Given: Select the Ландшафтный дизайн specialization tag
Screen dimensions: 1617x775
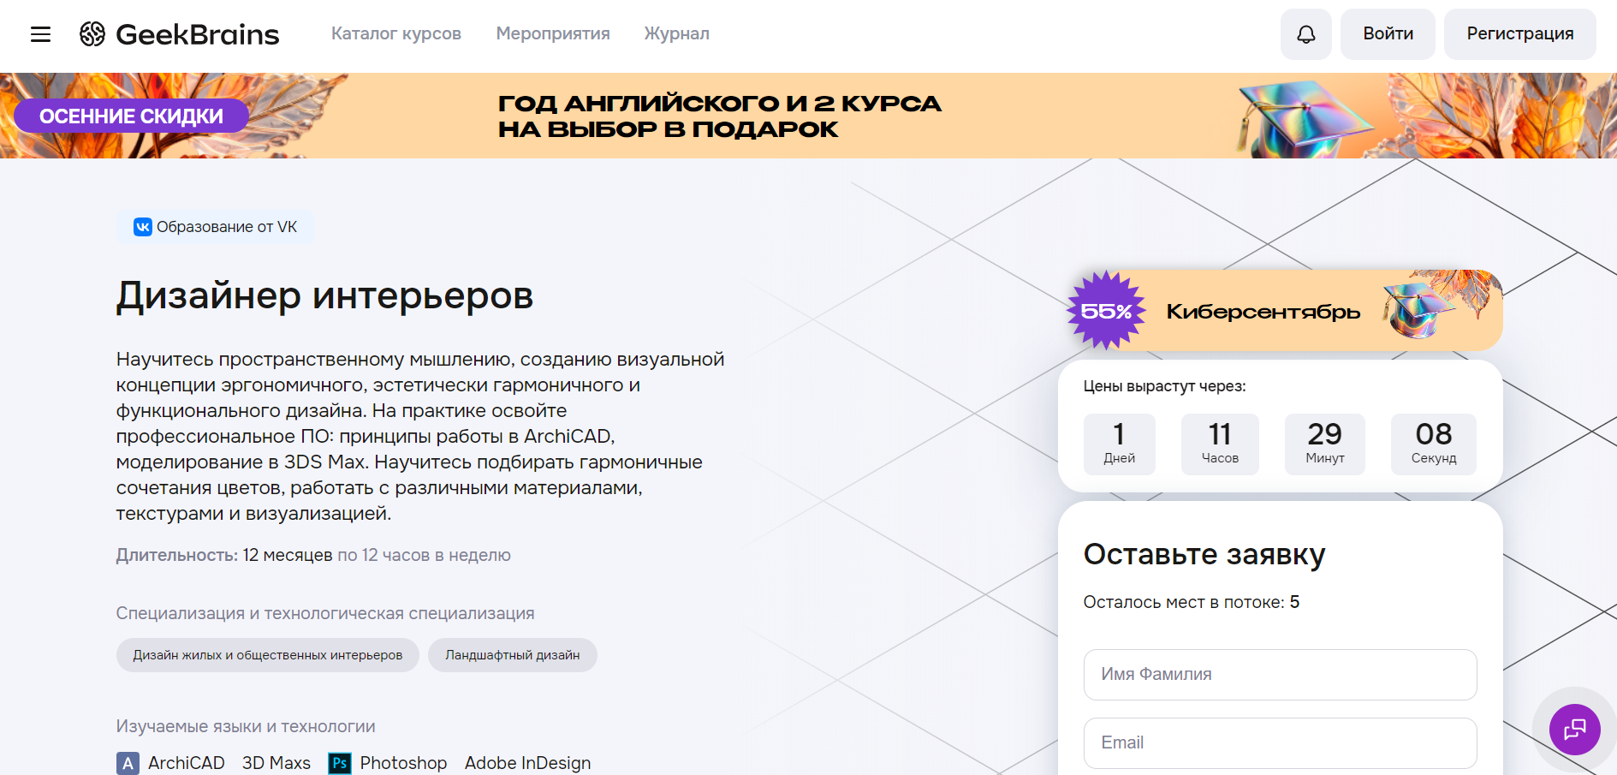Looking at the screenshot, I should pyautogui.click(x=512, y=655).
